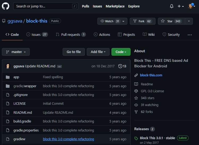Screen dimensions: 199x145
Task: Click the Go to file button
Action: [74, 52]
